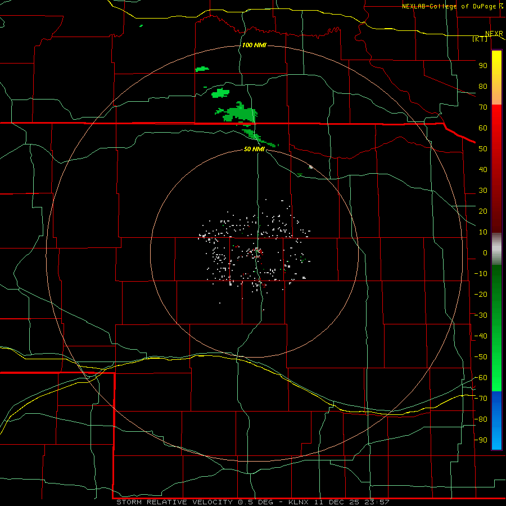Click the -40 value on the velocity scale

pos(481,336)
